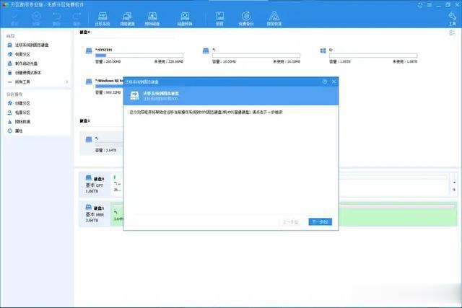Image resolution: width=462 pixels, height=308 pixels.
Task: Click the small last partition block of 硬盘0 map
Action: point(454,185)
